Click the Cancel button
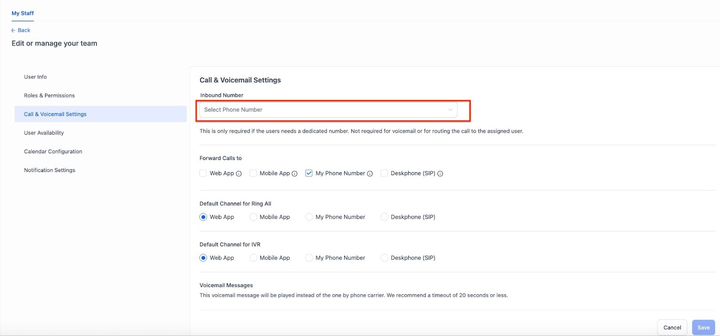This screenshot has height=336, width=720. tap(672, 327)
